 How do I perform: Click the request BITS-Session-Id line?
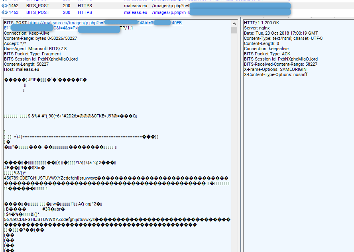41,59
